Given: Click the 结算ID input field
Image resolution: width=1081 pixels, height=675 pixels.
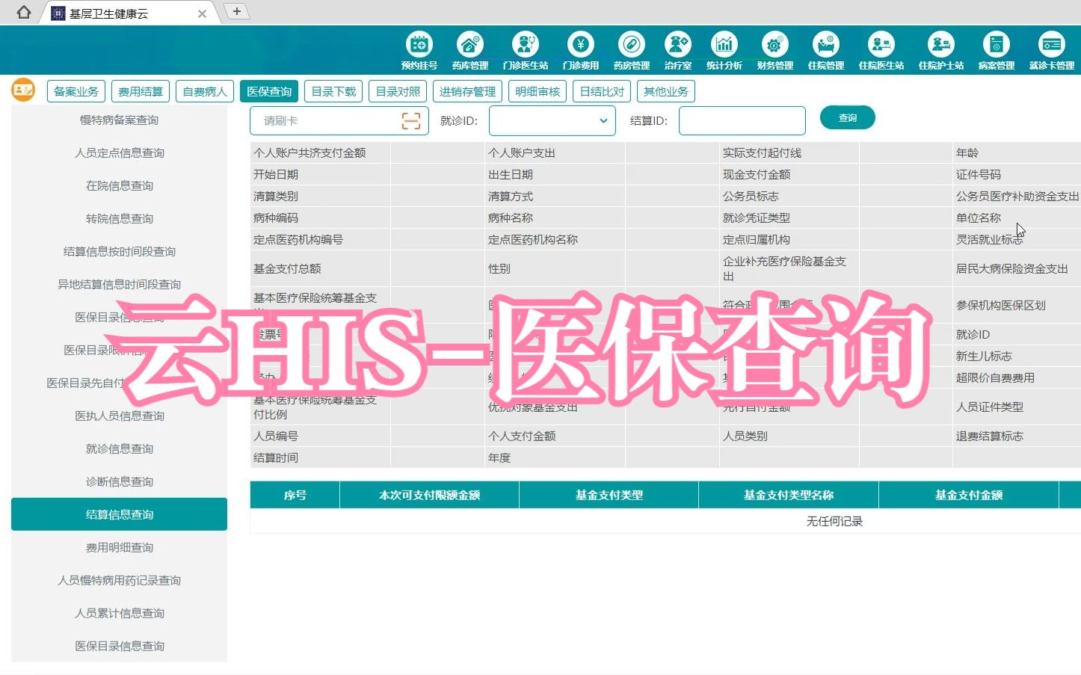Looking at the screenshot, I should tap(742, 120).
